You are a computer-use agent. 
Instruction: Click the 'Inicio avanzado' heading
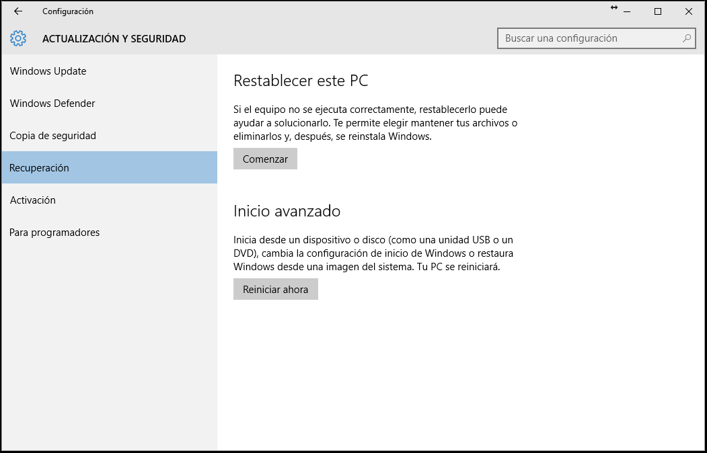tap(287, 211)
